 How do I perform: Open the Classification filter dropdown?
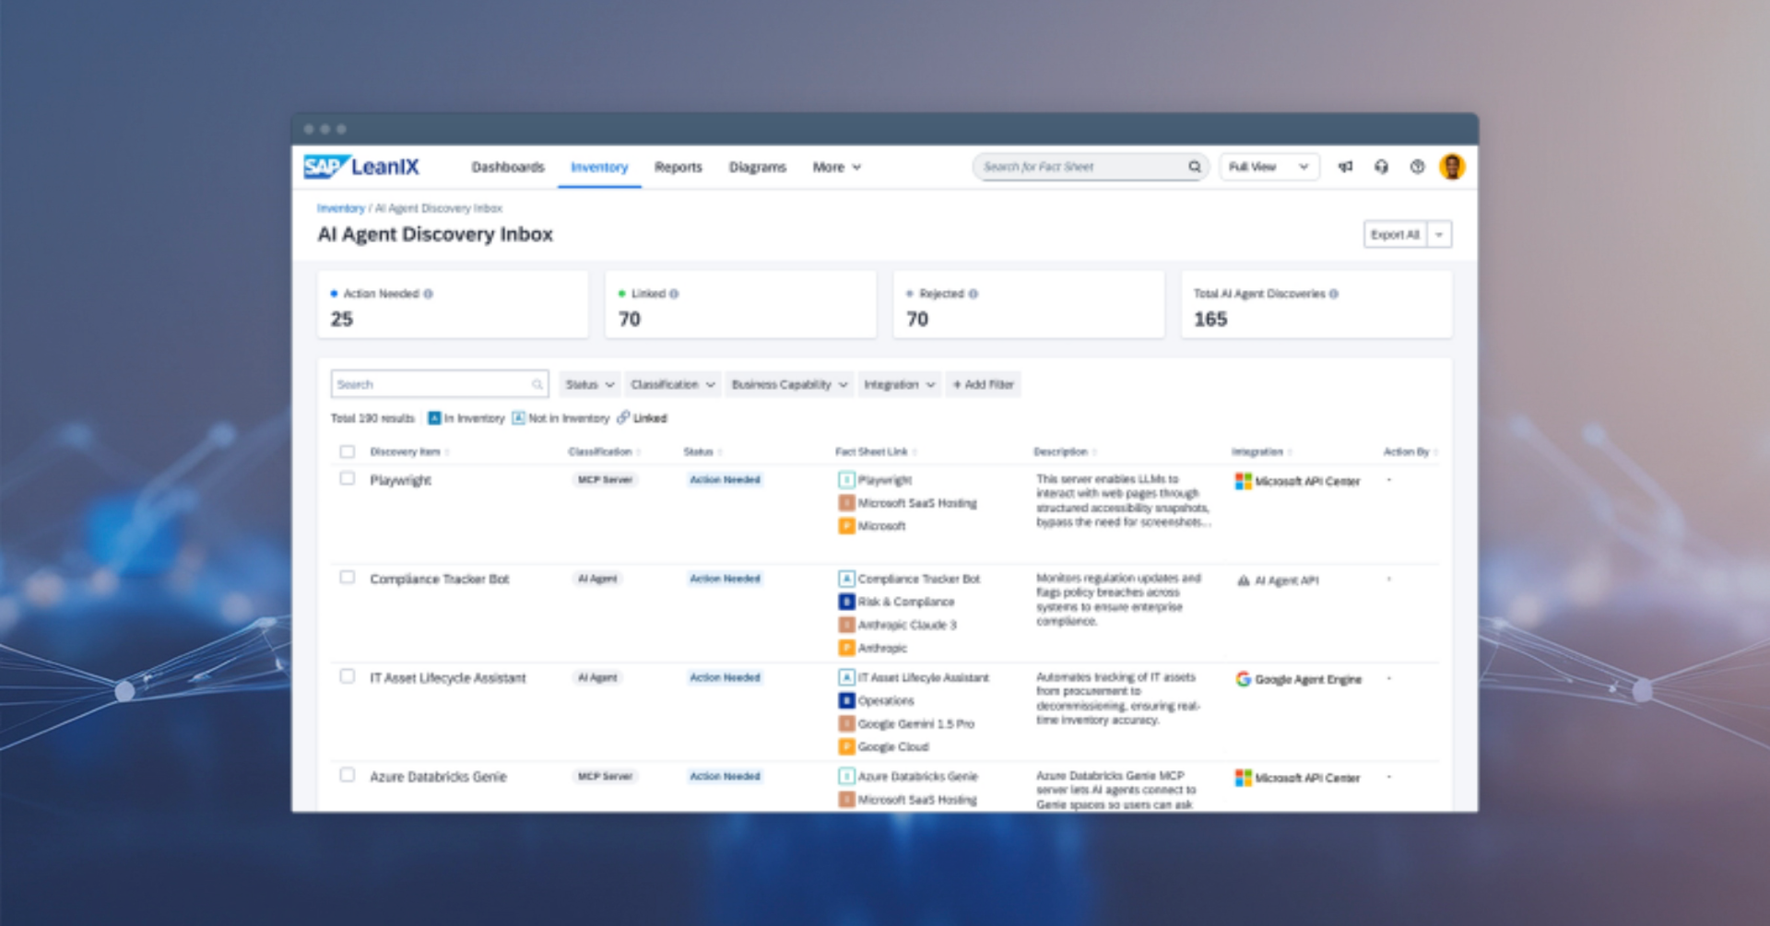(672, 384)
